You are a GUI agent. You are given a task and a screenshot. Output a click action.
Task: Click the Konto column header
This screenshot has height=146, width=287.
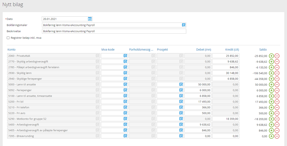(12, 49)
